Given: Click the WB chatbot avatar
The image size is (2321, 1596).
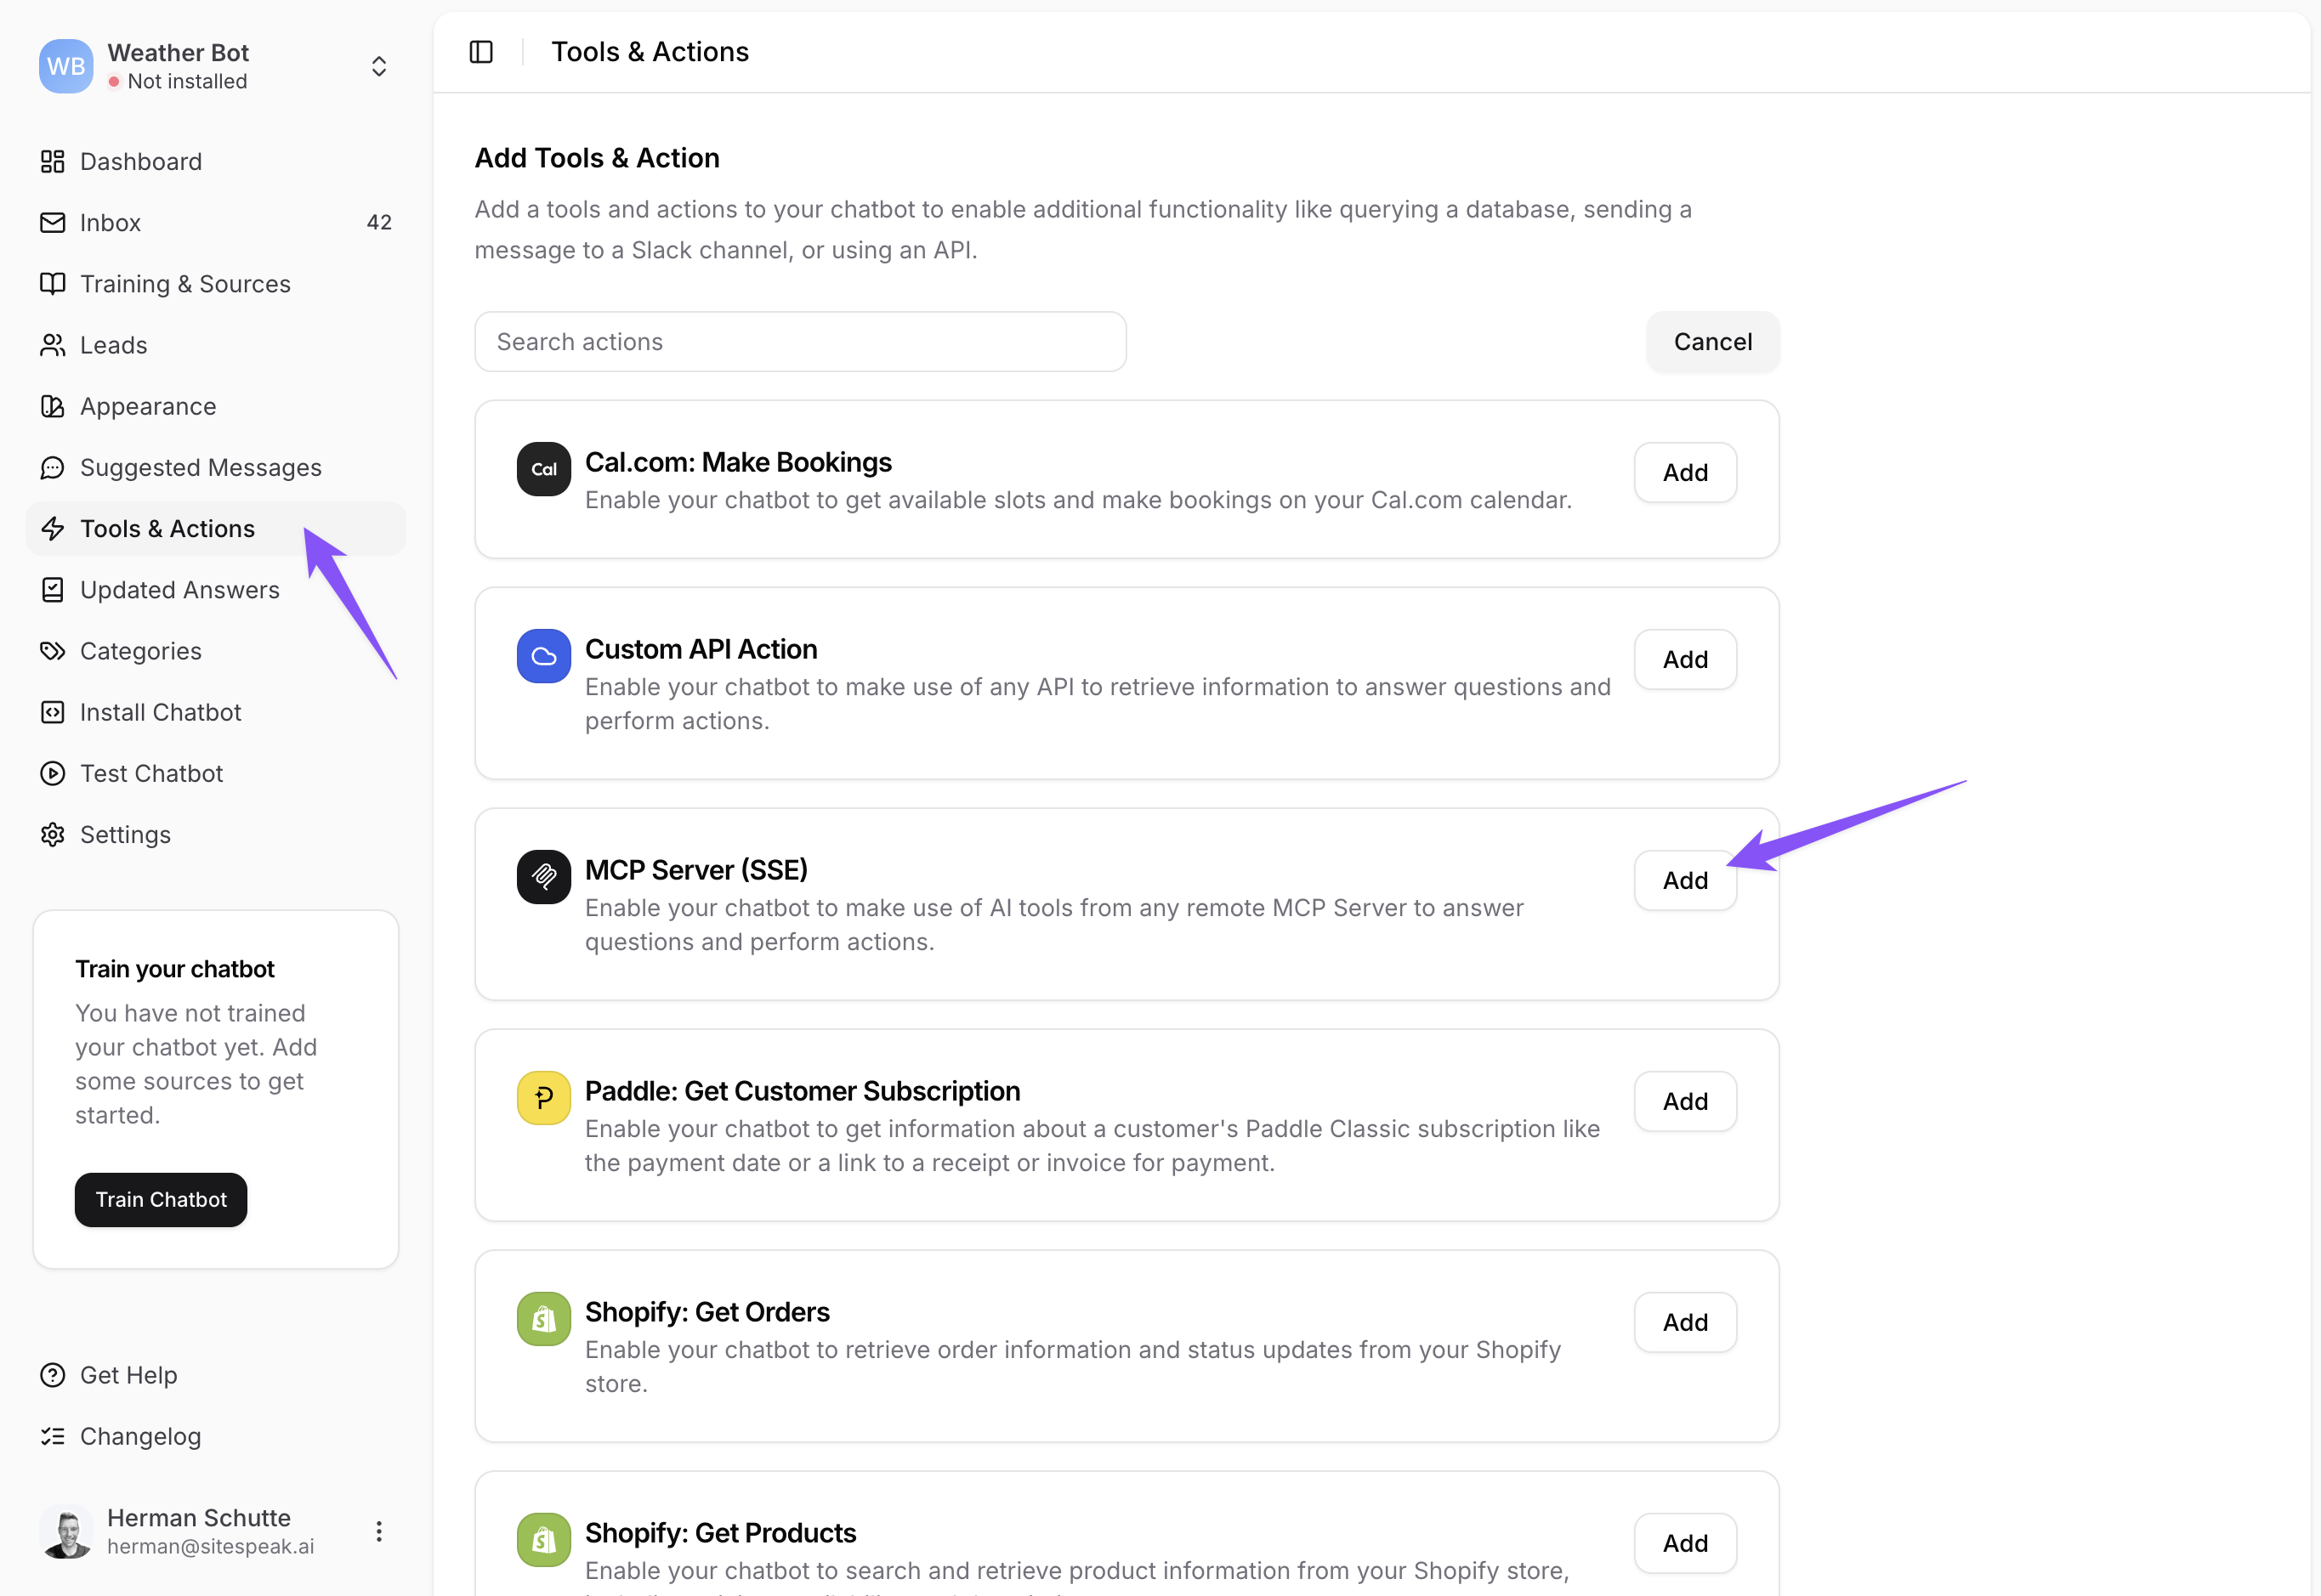Looking at the screenshot, I should point(66,66).
